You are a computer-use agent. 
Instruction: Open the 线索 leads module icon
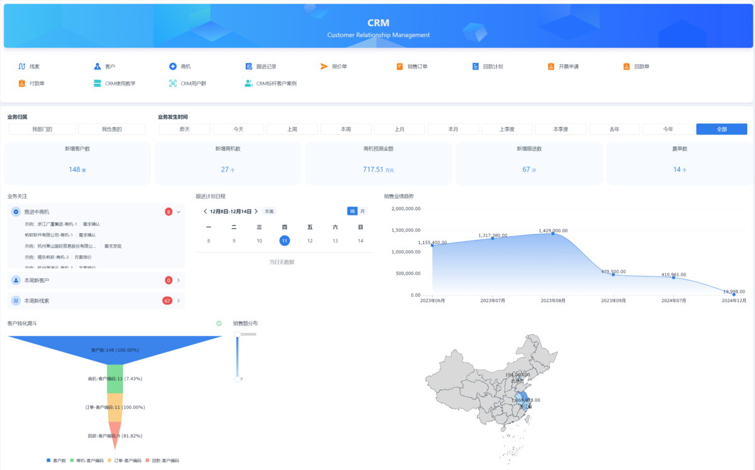tap(22, 66)
